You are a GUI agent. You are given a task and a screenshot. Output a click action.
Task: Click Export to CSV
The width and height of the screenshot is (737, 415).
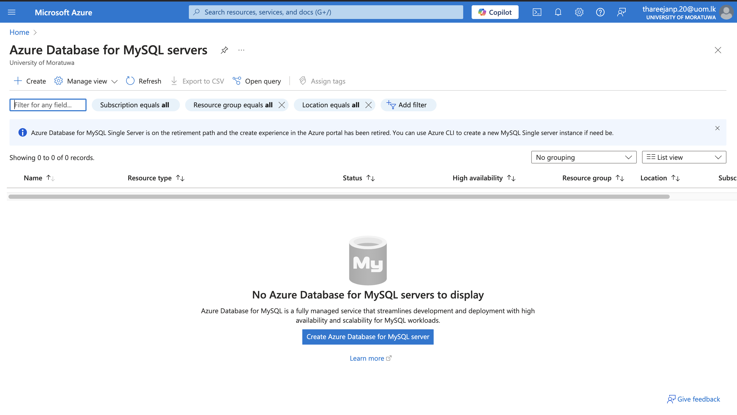[197, 81]
